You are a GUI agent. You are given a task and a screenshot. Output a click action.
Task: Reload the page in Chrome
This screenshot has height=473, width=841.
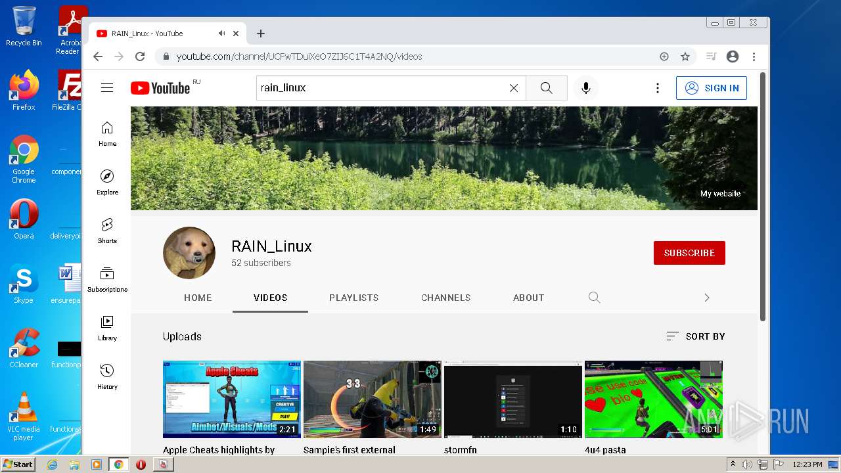[140, 56]
